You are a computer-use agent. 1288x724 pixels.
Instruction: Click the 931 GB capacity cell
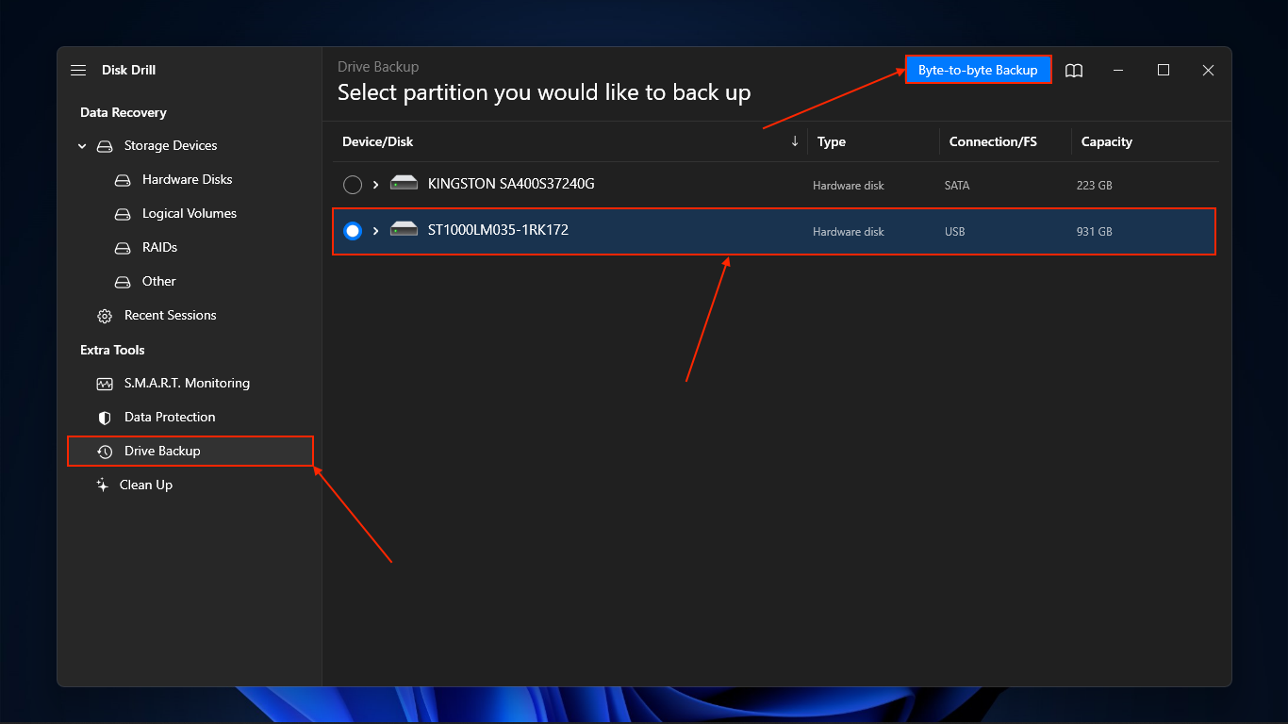pyautogui.click(x=1095, y=232)
